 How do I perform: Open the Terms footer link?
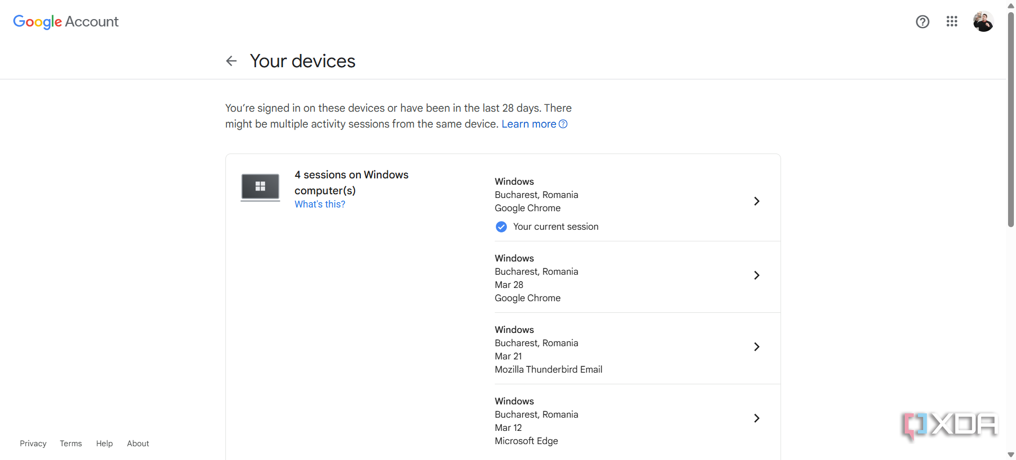point(71,444)
